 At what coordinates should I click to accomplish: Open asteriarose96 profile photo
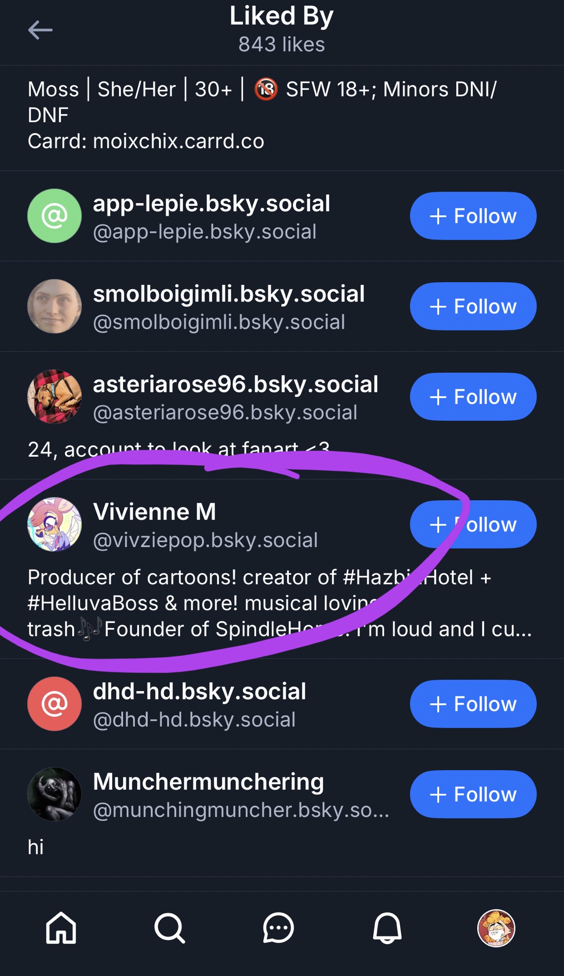tap(54, 397)
